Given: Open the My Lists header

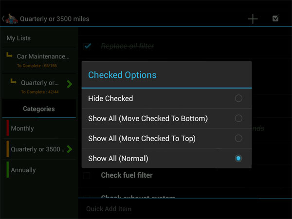Looking at the screenshot, I should pos(18,38).
